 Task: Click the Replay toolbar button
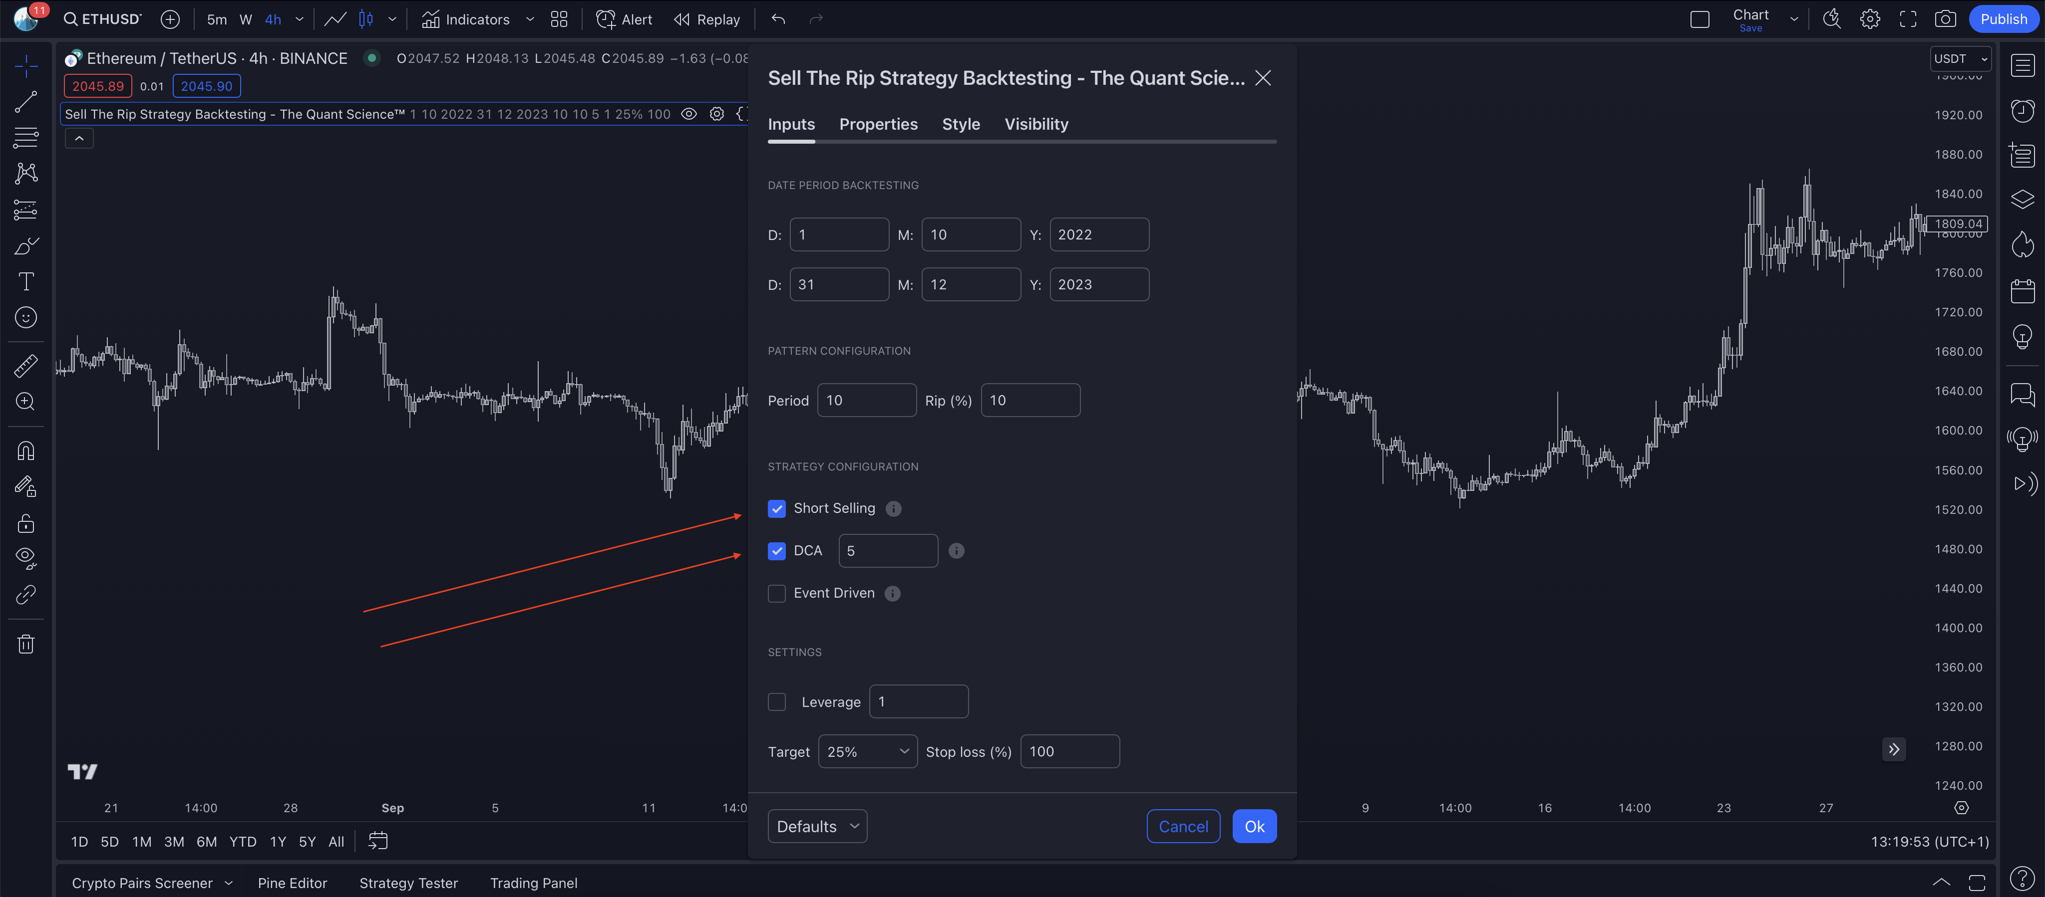[x=706, y=19]
